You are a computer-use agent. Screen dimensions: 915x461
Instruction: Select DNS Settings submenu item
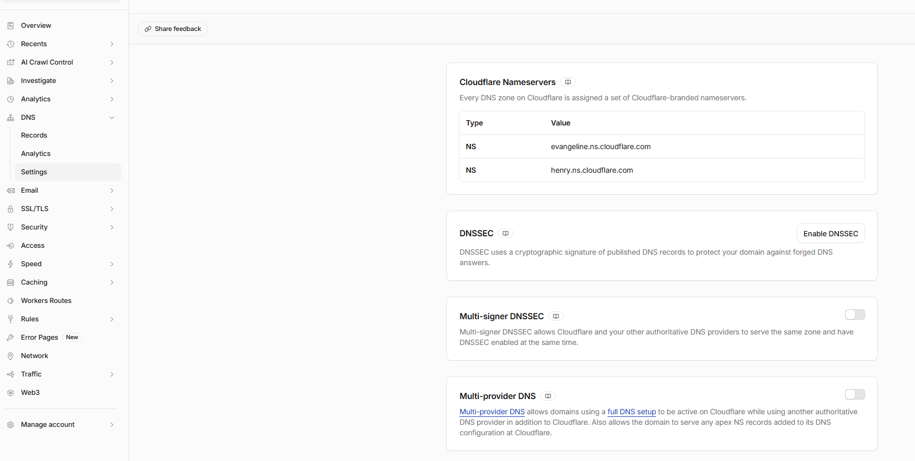point(68,172)
